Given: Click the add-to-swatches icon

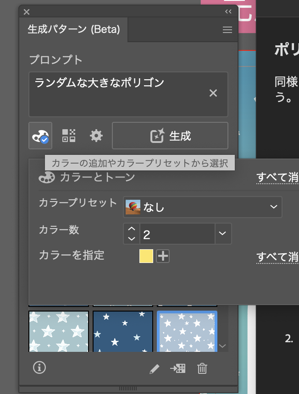Looking at the screenshot, I should pyautogui.click(x=177, y=368).
